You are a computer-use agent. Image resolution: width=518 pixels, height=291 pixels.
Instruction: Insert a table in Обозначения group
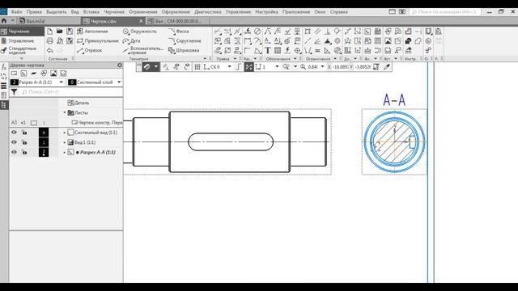coord(278,50)
